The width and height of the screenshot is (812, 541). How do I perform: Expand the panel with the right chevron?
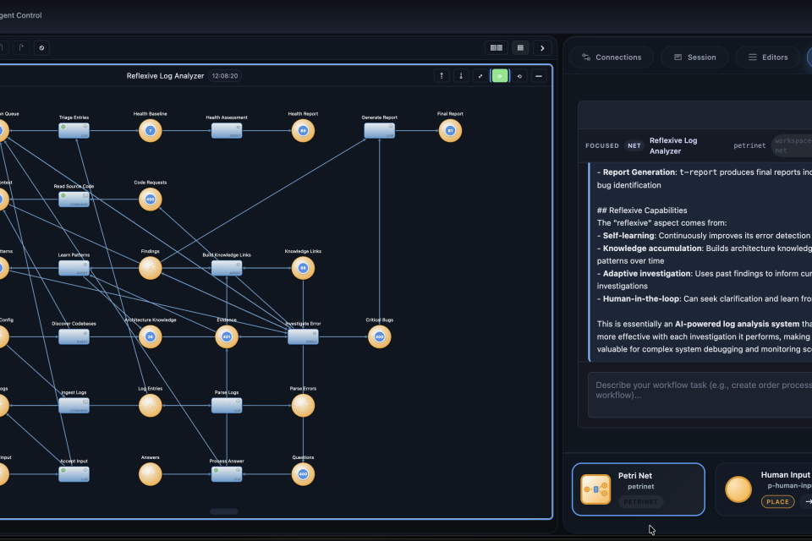pyautogui.click(x=542, y=48)
